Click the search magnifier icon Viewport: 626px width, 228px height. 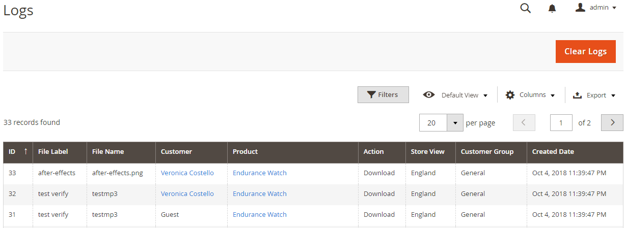(x=525, y=8)
